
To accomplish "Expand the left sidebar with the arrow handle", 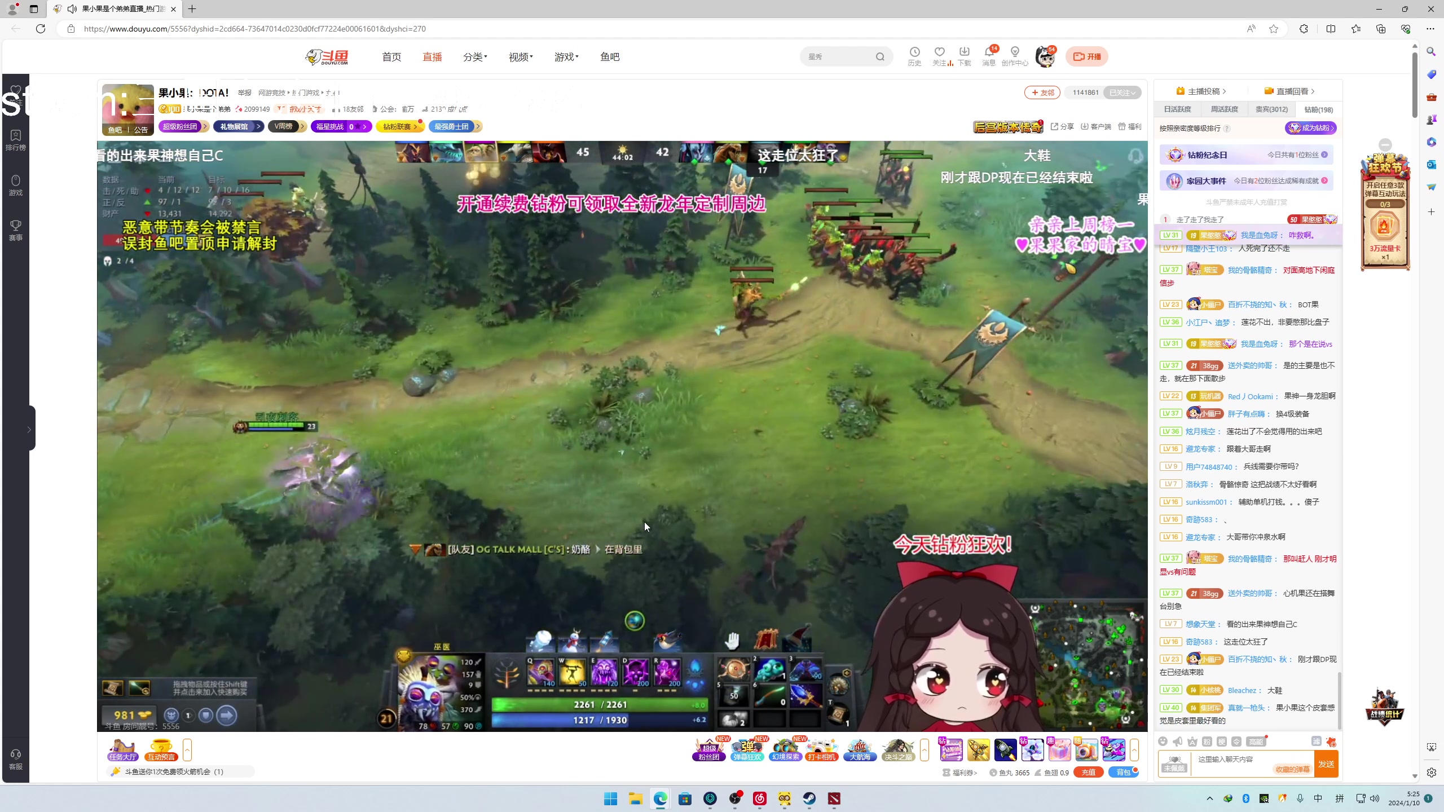I will pyautogui.click(x=29, y=429).
